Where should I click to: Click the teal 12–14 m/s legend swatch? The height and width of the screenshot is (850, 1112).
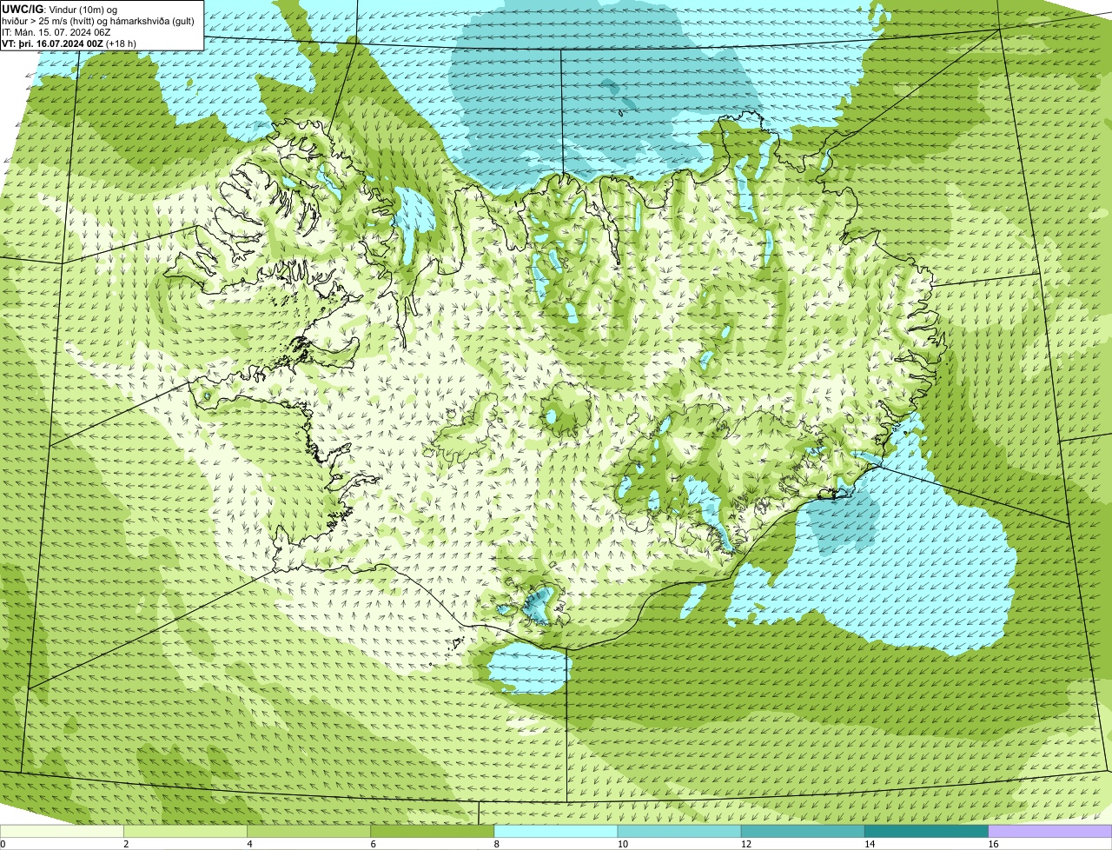tap(803, 832)
